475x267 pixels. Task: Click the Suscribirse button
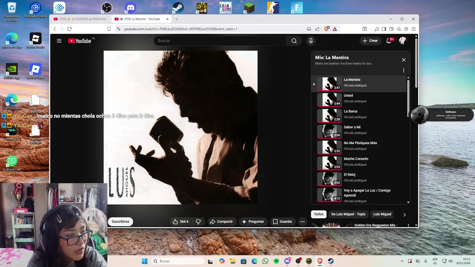click(x=120, y=222)
